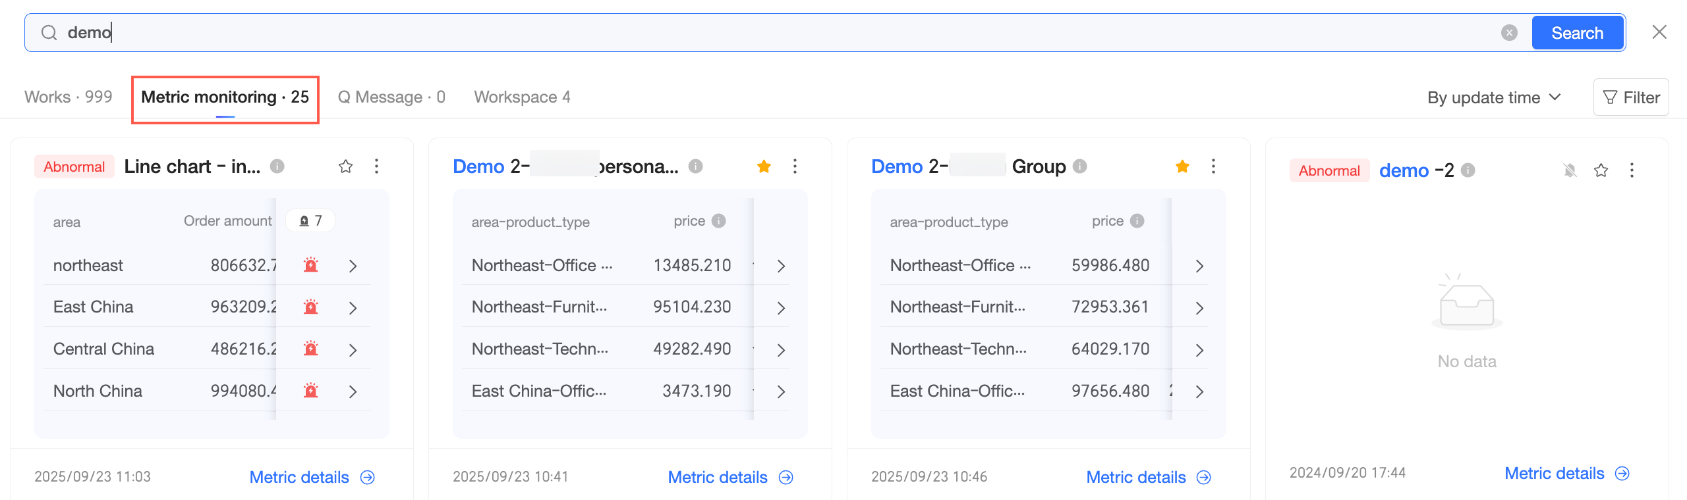This screenshot has height=500, width=1687.
Task: Open more options on Demo 2 persona card
Action: pyautogui.click(x=795, y=166)
